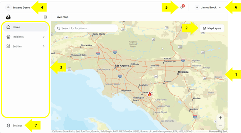Zoom in on the map
This screenshot has height=133, width=241.
[x=220, y=118]
